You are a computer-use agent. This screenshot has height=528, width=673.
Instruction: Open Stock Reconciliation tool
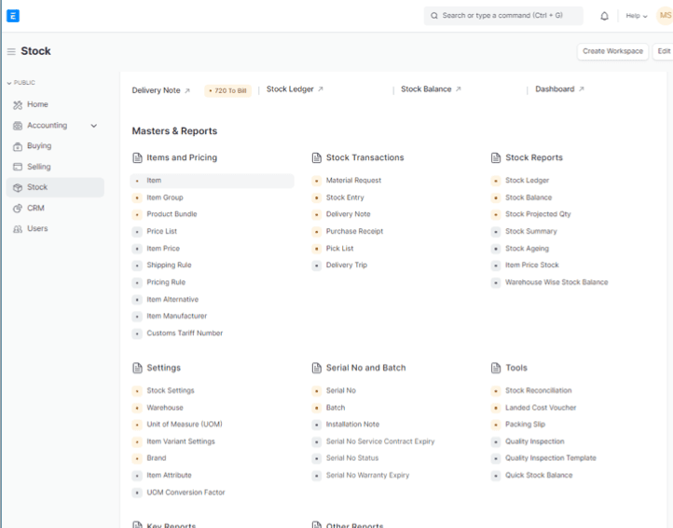point(538,391)
